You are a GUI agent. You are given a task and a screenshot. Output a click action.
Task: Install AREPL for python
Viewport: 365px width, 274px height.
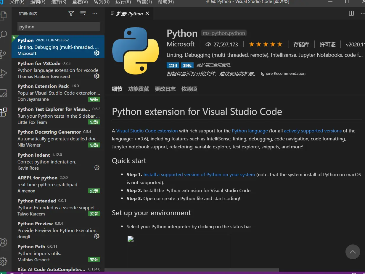coord(94,191)
